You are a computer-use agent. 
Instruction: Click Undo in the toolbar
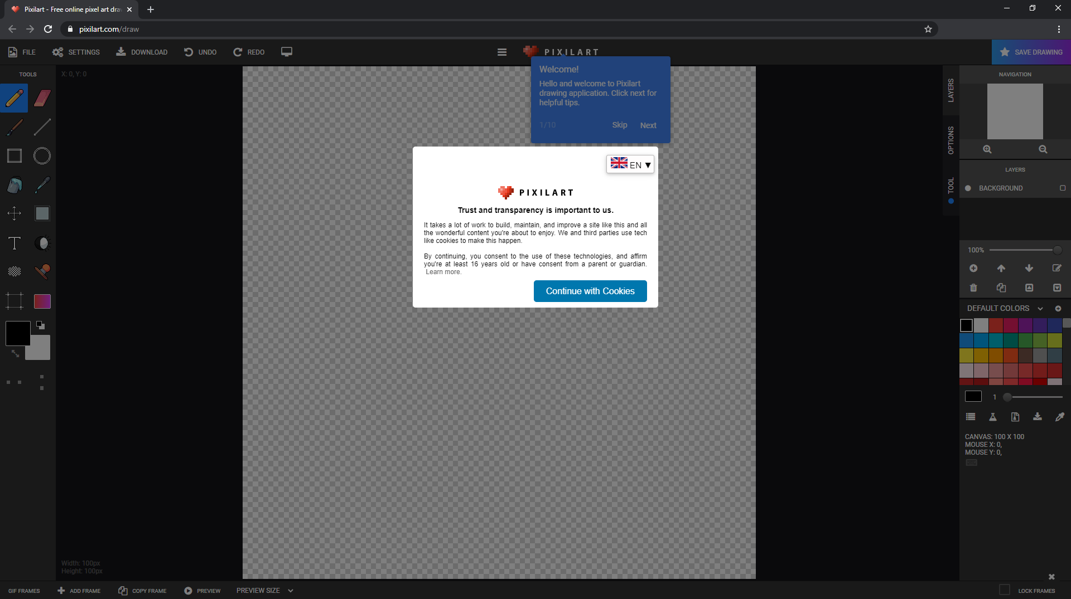200,52
